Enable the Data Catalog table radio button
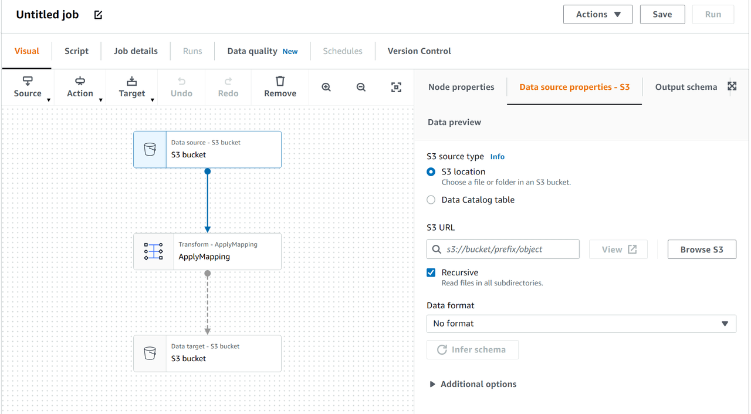This screenshot has height=414, width=751. click(431, 200)
